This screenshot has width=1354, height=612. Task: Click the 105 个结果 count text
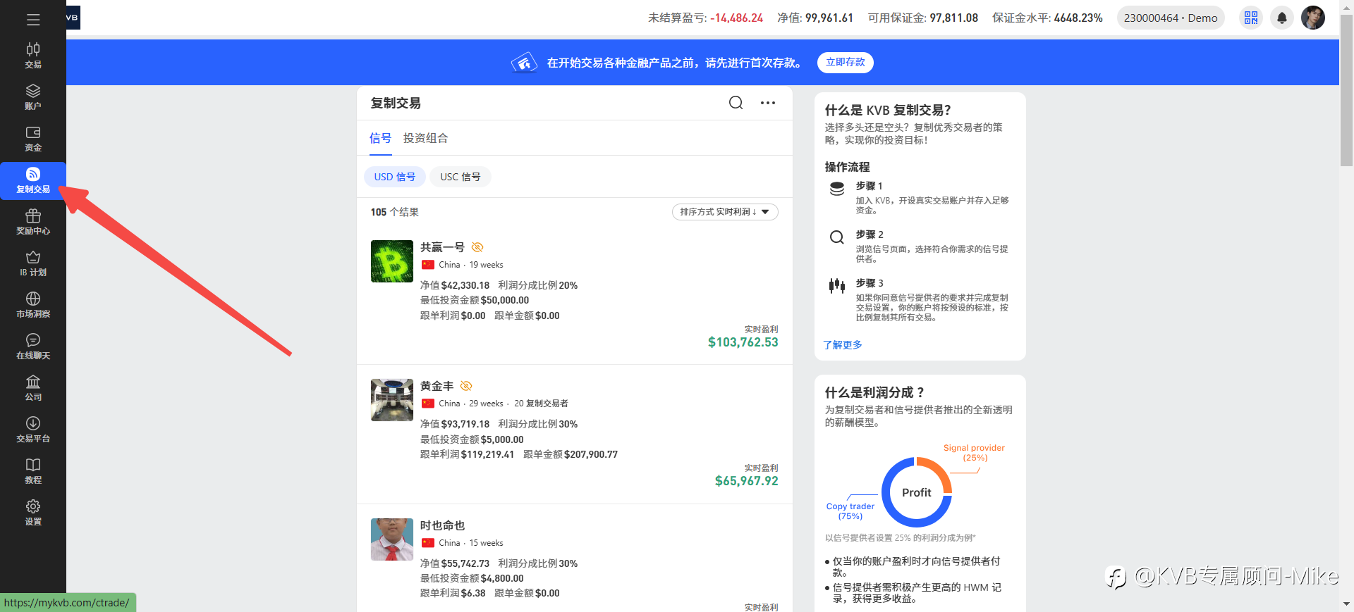click(x=395, y=212)
